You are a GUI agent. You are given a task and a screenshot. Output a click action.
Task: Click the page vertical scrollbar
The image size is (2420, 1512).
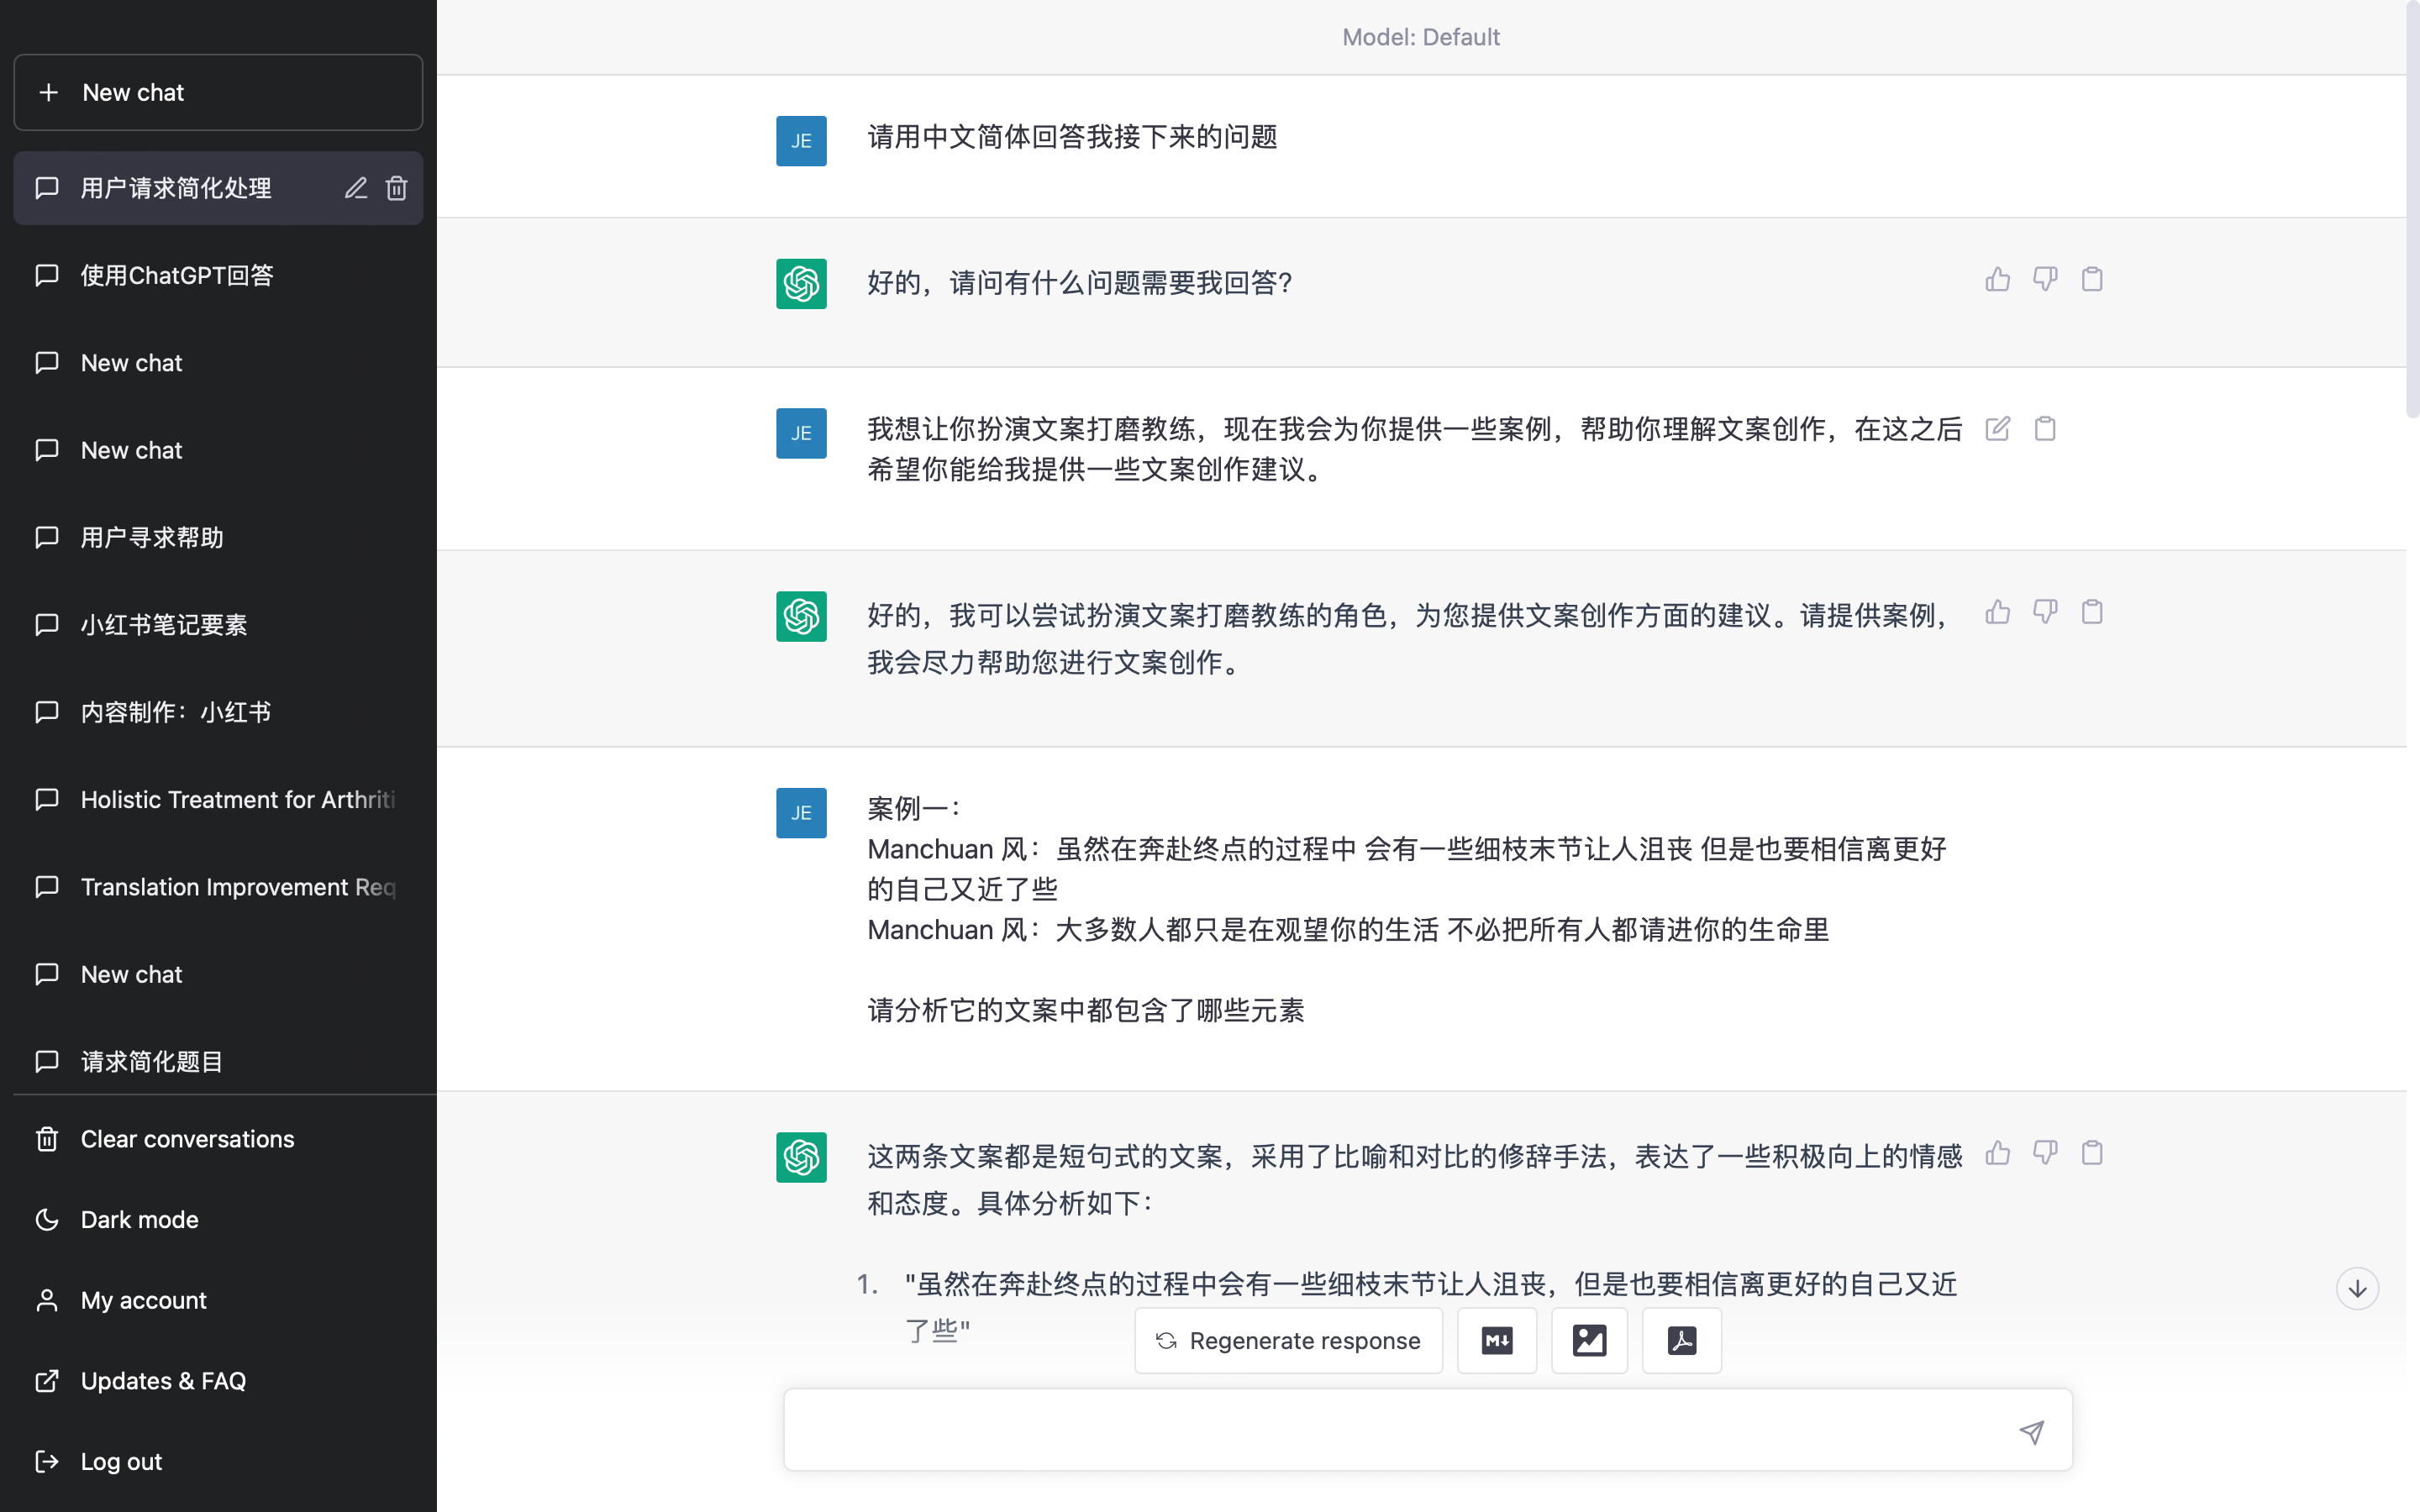pos(2412,210)
